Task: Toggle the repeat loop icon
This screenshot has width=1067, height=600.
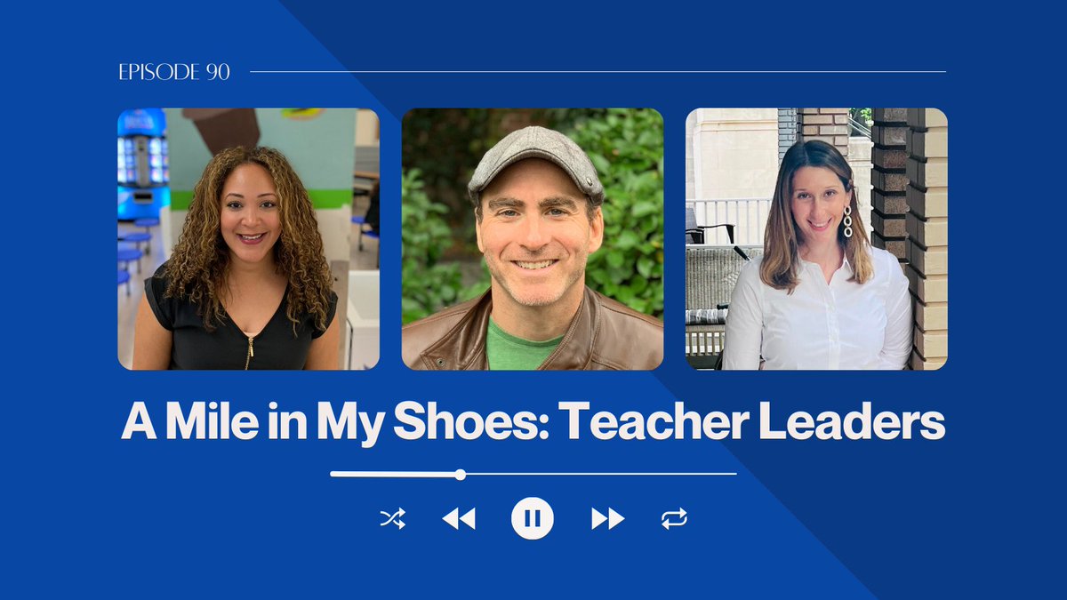Action: (x=674, y=518)
